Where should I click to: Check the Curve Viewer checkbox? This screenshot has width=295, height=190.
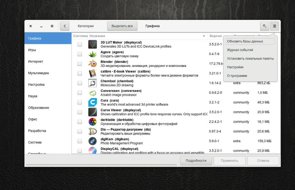coord(80,112)
